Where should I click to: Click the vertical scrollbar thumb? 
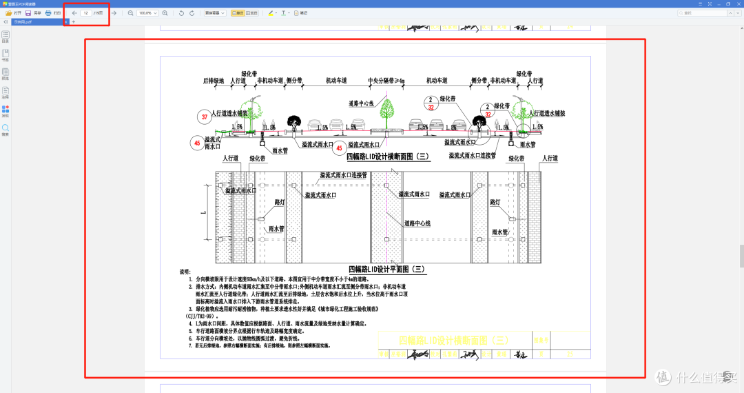click(x=742, y=256)
